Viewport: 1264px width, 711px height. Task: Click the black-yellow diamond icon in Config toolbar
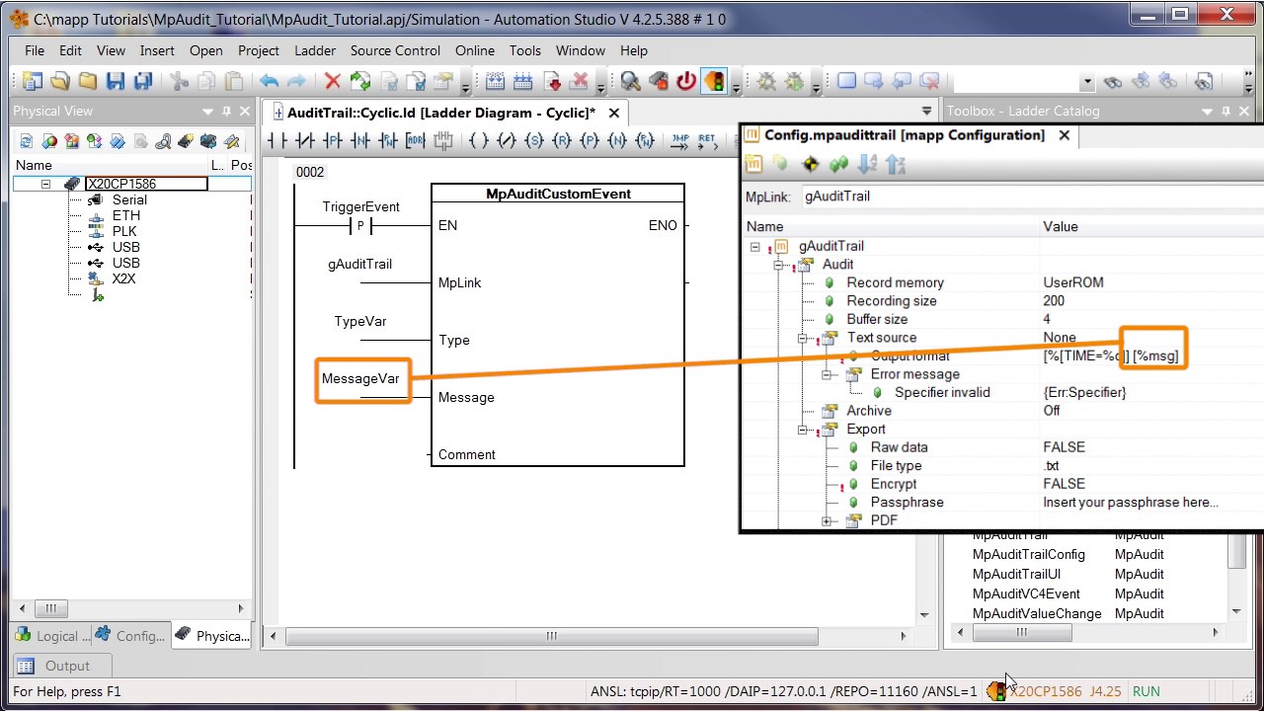click(x=811, y=164)
